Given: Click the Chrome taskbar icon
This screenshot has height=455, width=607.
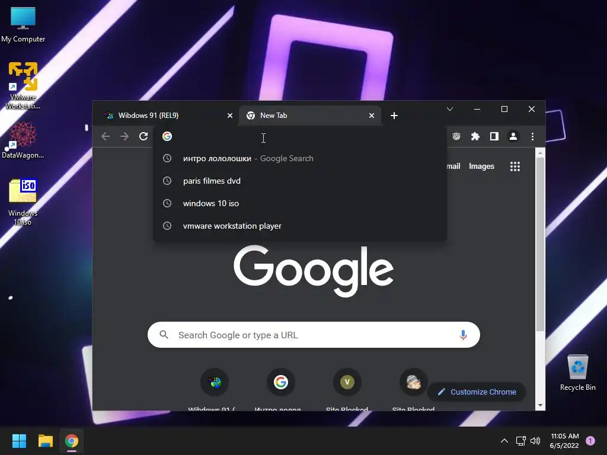Looking at the screenshot, I should click(x=72, y=441).
